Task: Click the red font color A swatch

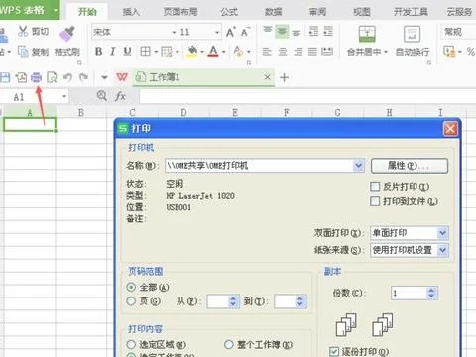Action: [x=213, y=52]
